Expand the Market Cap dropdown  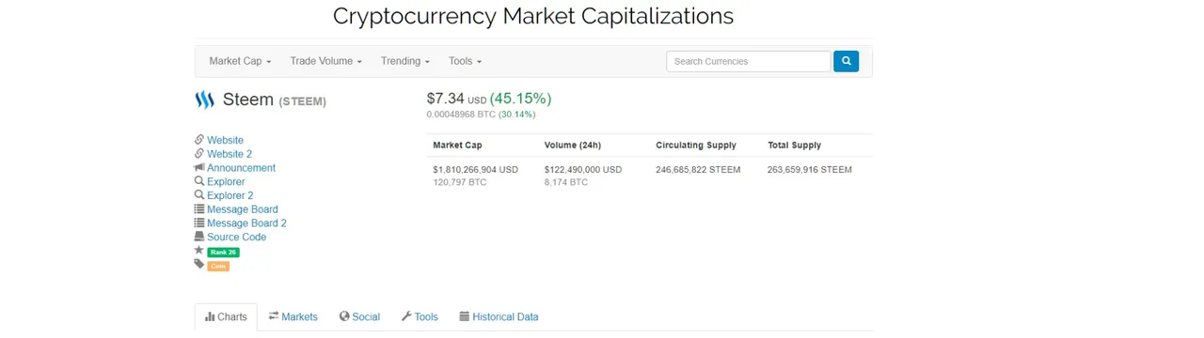240,61
